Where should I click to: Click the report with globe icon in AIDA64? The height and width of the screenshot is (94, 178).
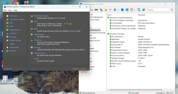point(139,10)
